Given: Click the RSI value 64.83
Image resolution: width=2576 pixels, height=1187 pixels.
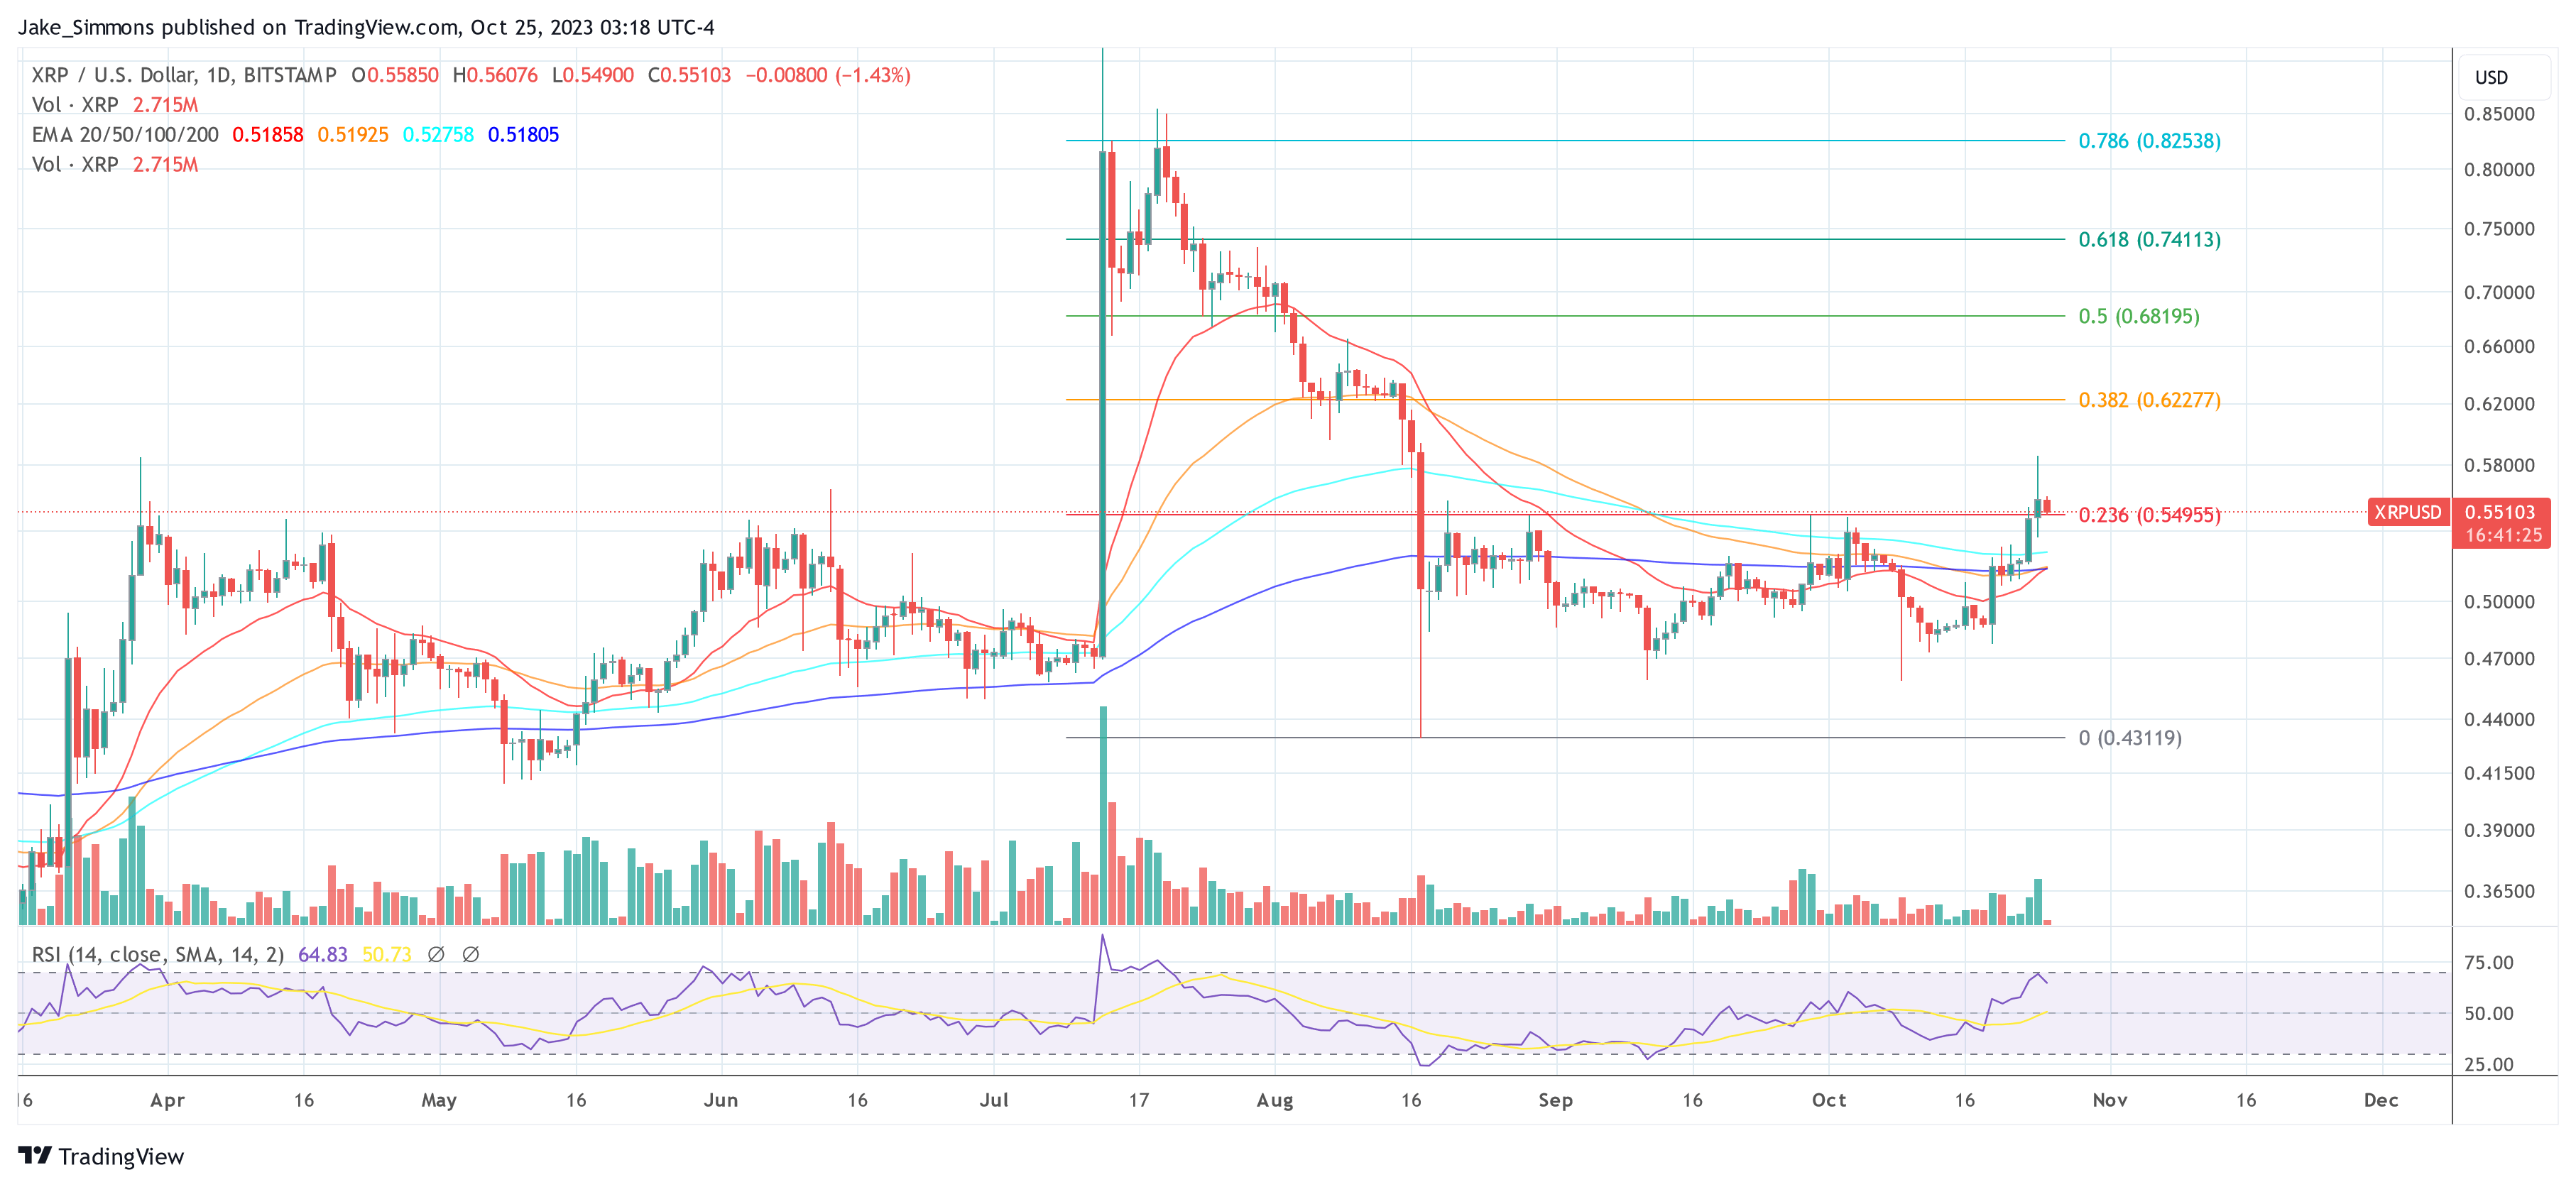Looking at the screenshot, I should click(x=323, y=955).
